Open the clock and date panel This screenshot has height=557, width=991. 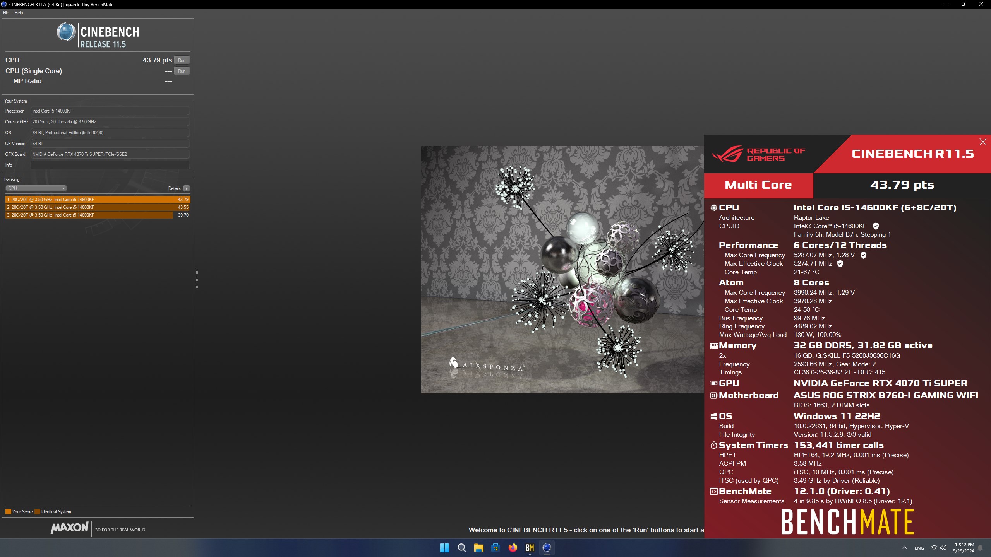(x=964, y=548)
